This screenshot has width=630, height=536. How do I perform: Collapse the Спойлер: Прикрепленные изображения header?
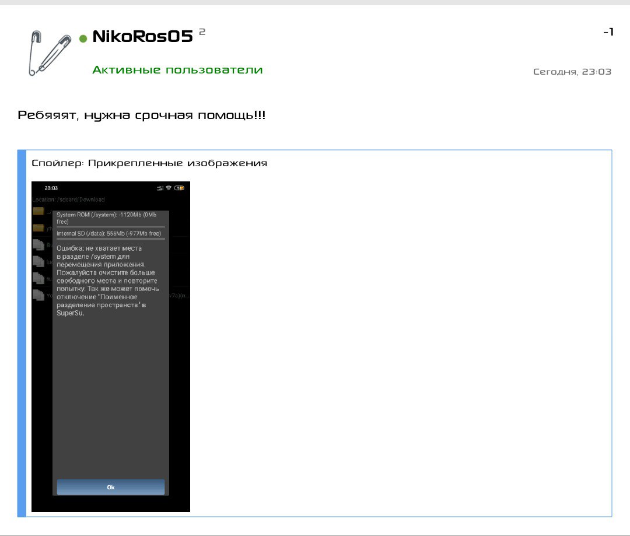coord(149,163)
